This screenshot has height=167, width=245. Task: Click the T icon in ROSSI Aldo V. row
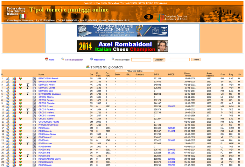[28, 137]
